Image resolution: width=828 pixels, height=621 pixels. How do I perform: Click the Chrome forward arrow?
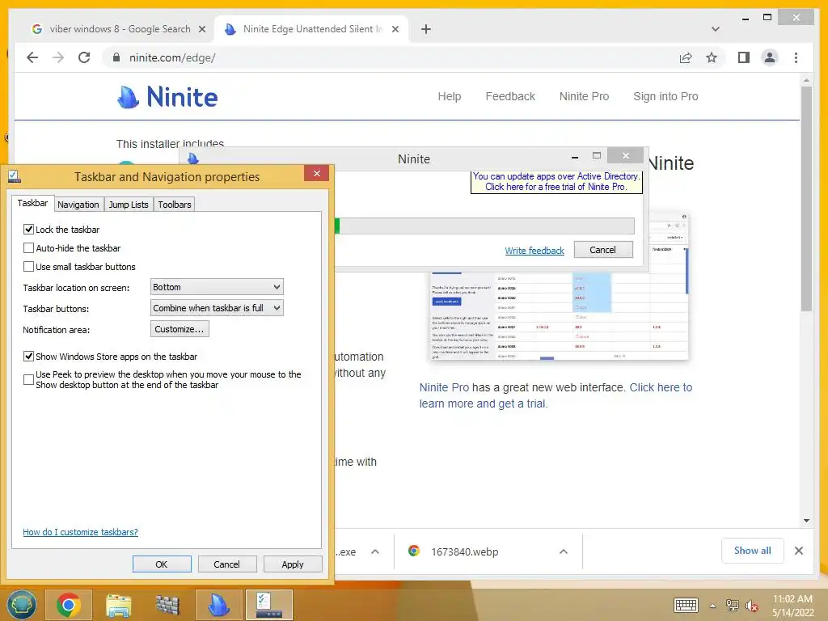[58, 57]
